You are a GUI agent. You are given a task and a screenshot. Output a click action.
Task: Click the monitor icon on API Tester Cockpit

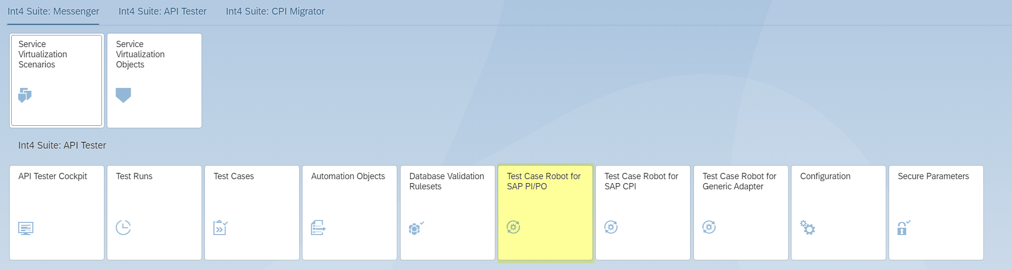click(26, 228)
